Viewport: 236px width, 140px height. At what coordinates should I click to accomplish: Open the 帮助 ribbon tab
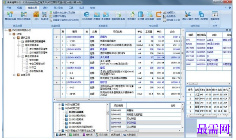(92, 8)
